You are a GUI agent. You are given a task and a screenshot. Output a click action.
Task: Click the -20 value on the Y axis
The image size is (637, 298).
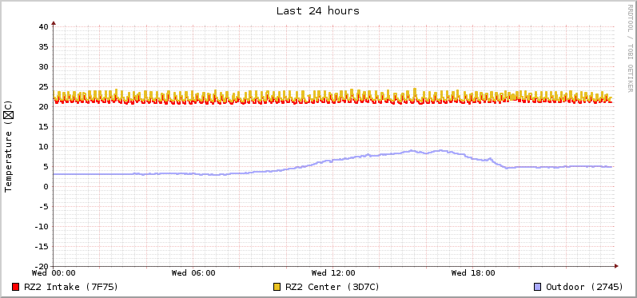42,266
